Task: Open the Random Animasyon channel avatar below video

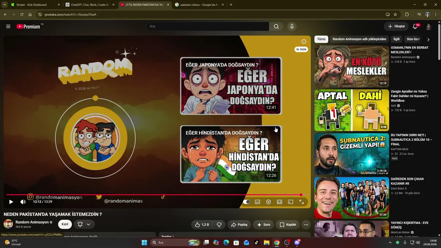Action: click(8, 224)
